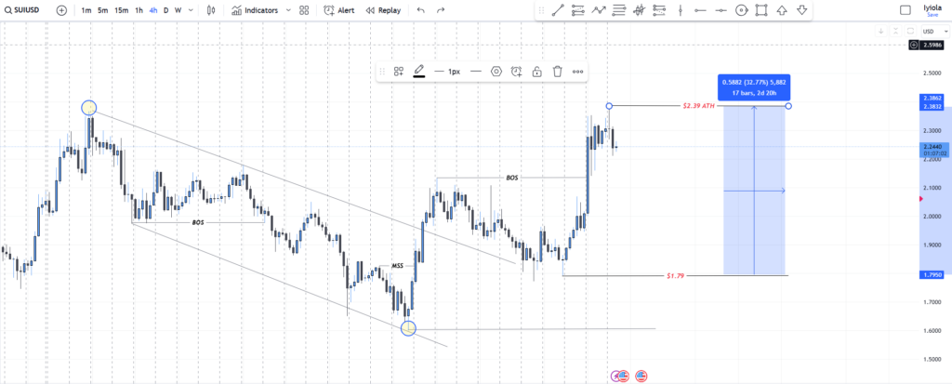Add alert on the selected drawing
Viewport: 952px width, 384px height.
517,72
